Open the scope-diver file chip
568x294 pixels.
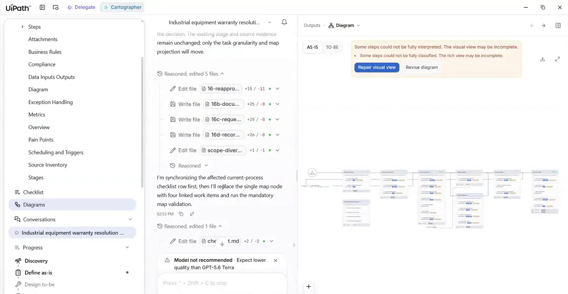tap(224, 150)
